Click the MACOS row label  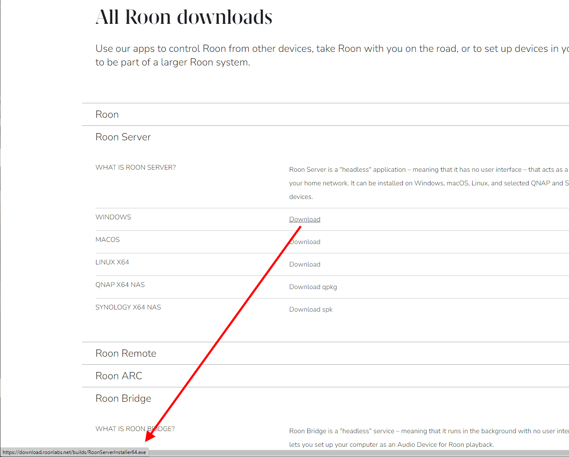point(108,240)
